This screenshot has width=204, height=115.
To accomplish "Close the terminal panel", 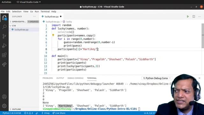I will pos(200,78).
